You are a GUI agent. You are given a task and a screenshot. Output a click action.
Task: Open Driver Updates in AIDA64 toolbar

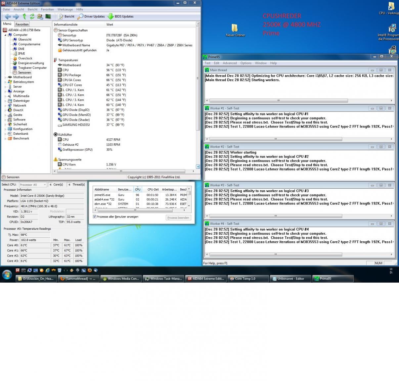click(x=91, y=16)
